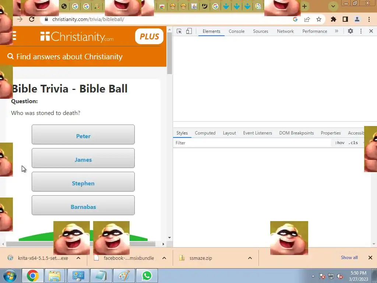Open the browser side panel
This screenshot has width=377, height=283.
345,19
